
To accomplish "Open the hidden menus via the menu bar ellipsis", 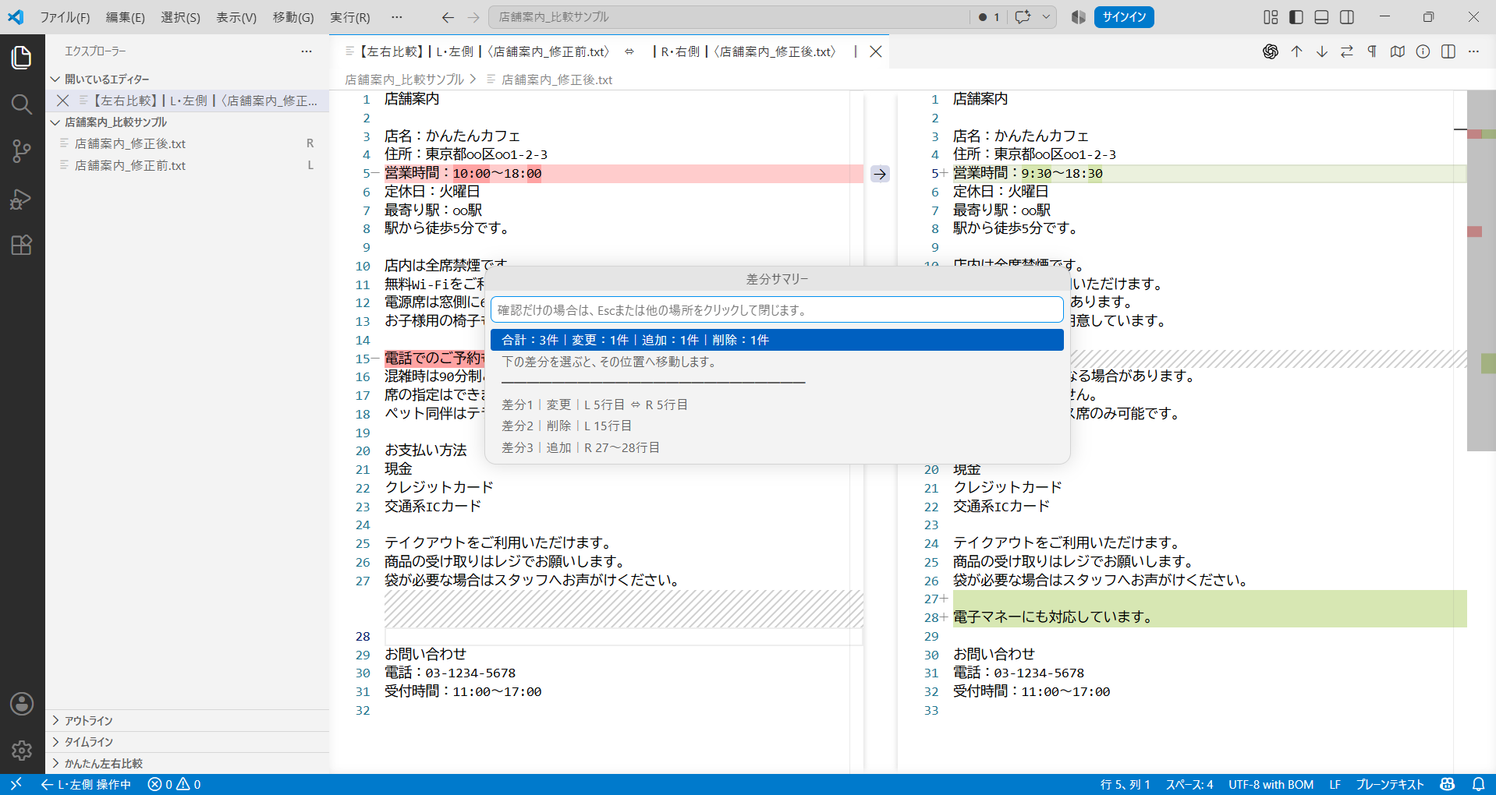I will tap(397, 17).
